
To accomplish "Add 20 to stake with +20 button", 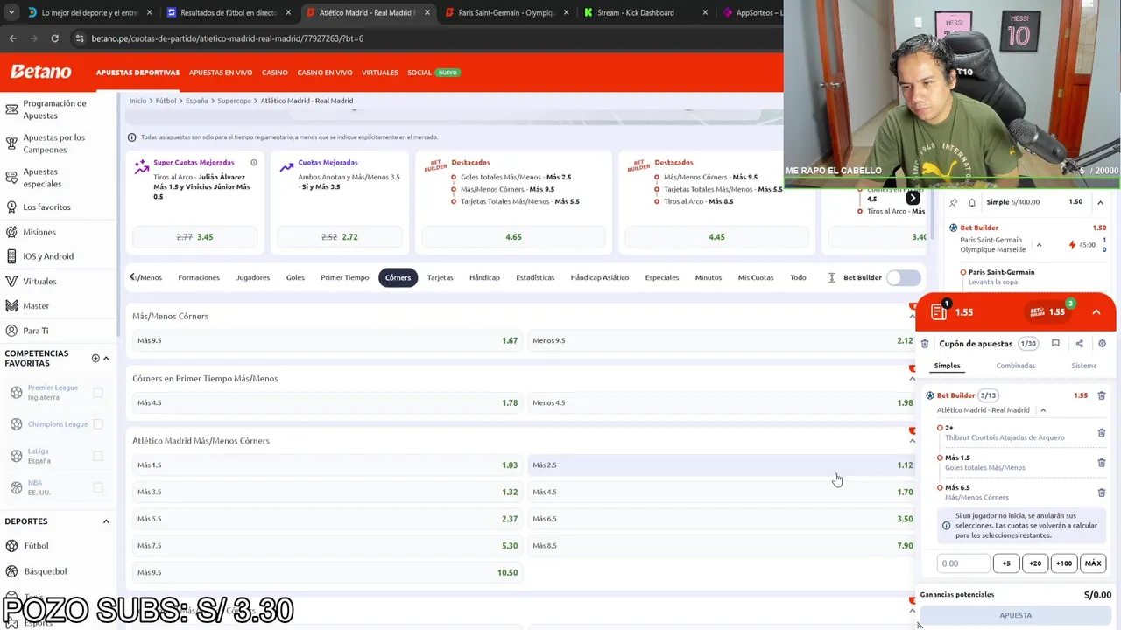I will [1034, 563].
